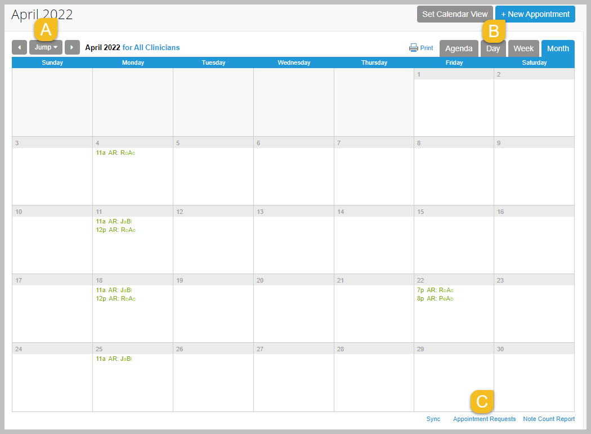Select day number 1
This screenshot has height=434, width=591.
pyautogui.click(x=419, y=74)
